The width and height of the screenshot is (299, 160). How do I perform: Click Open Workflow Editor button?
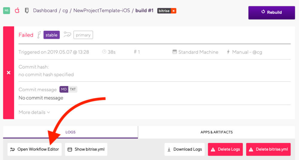pos(34,149)
